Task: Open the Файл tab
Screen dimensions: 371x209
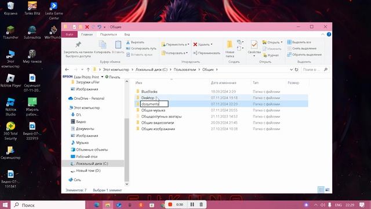Action: tap(70, 35)
